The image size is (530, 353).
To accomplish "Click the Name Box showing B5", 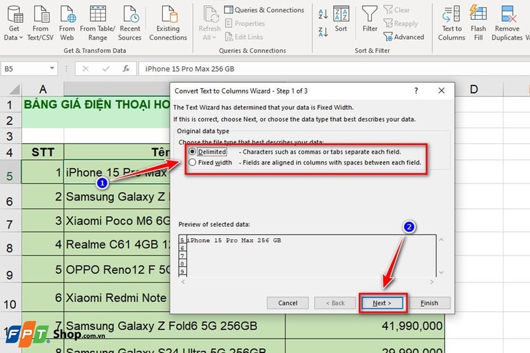I will (x=25, y=69).
